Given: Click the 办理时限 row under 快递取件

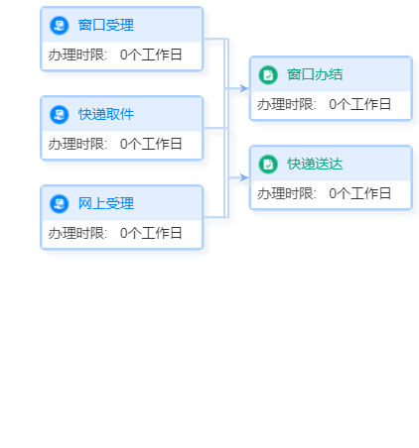Looking at the screenshot, I should click(x=121, y=145).
